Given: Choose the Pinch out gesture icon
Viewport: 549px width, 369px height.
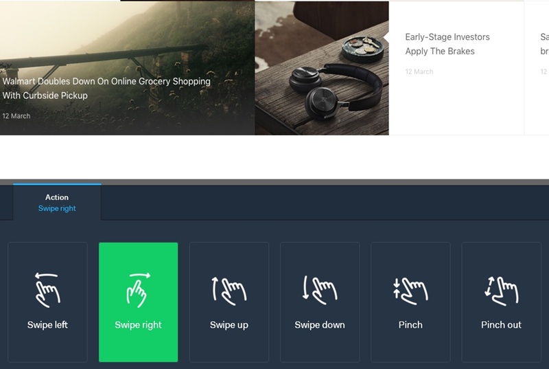Looking at the screenshot, I should [x=501, y=291].
